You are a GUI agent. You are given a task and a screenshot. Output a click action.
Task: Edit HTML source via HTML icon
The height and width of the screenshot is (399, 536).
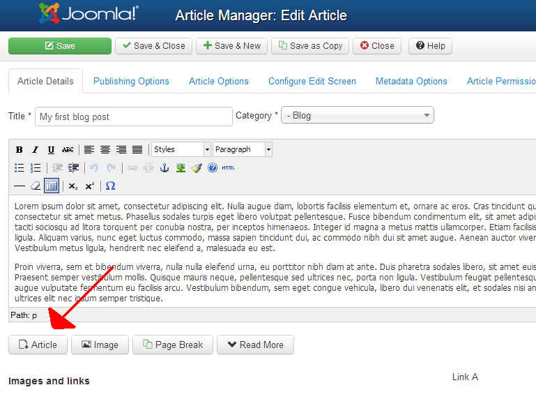click(x=228, y=167)
